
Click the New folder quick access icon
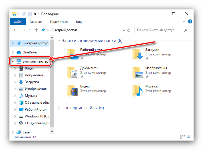pyautogui.click(x=30, y=14)
